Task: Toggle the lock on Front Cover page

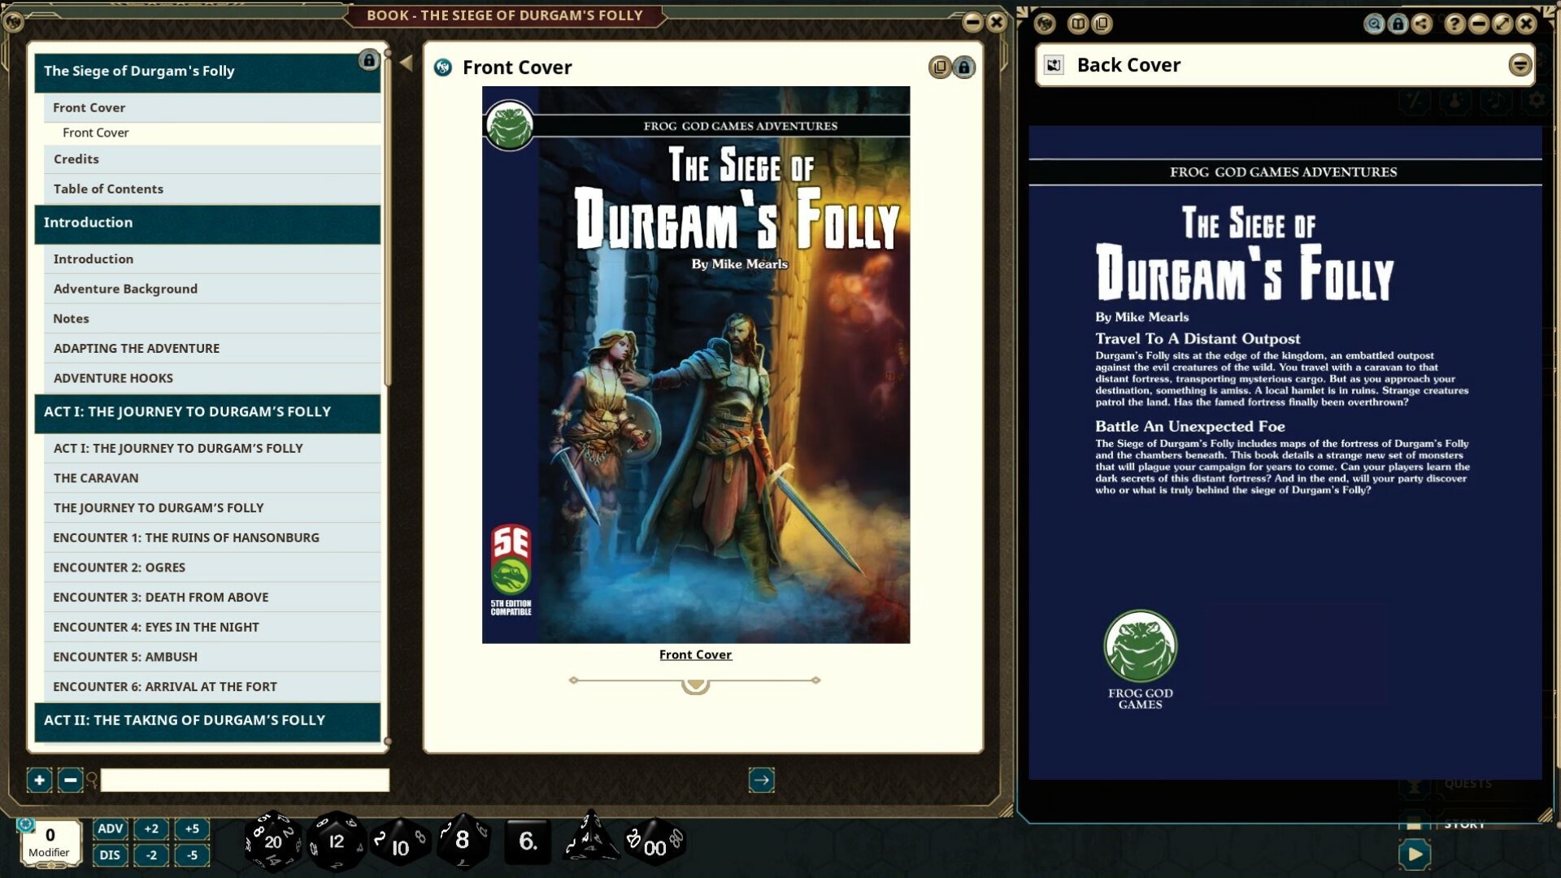Action: [963, 67]
